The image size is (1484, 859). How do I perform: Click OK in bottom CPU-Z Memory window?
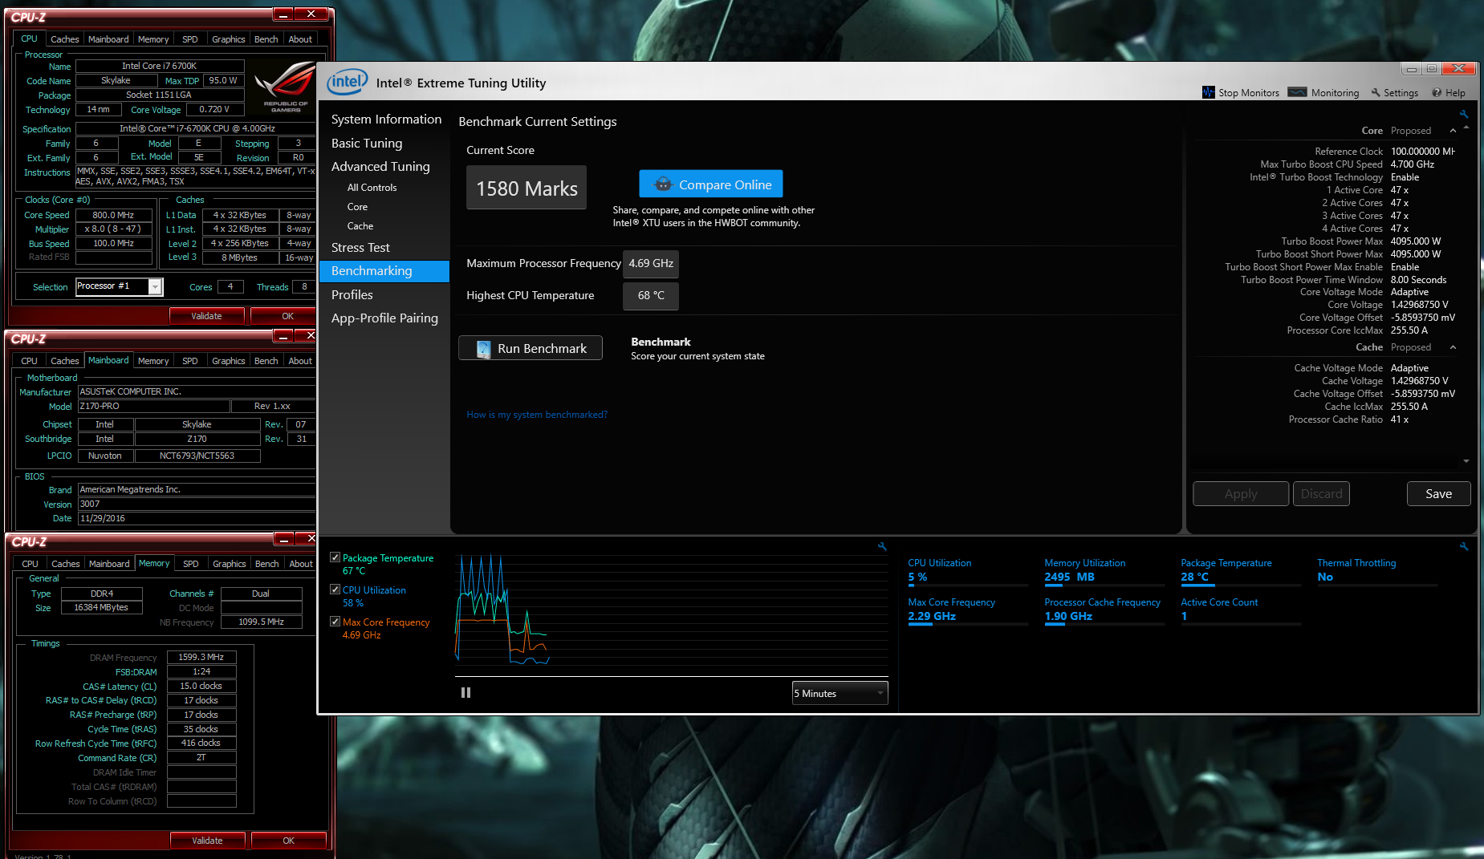(289, 841)
